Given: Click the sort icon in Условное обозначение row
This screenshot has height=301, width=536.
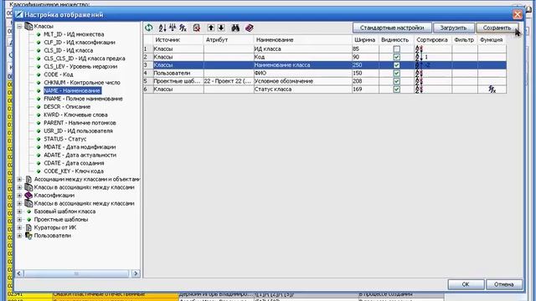Looking at the screenshot, I should tap(419, 81).
